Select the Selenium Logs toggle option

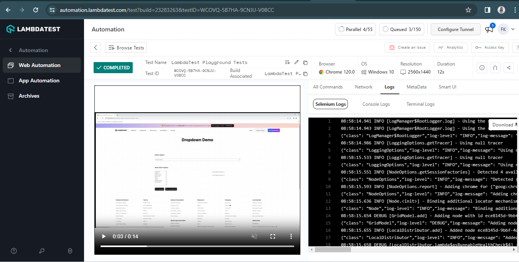tap(330, 104)
